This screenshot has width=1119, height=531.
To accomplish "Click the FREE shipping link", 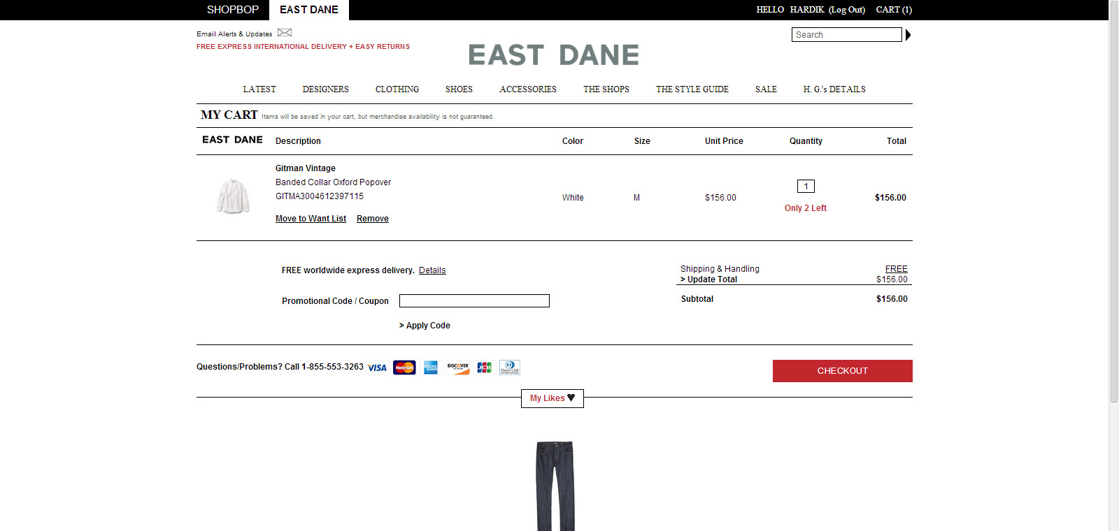I will pos(896,269).
